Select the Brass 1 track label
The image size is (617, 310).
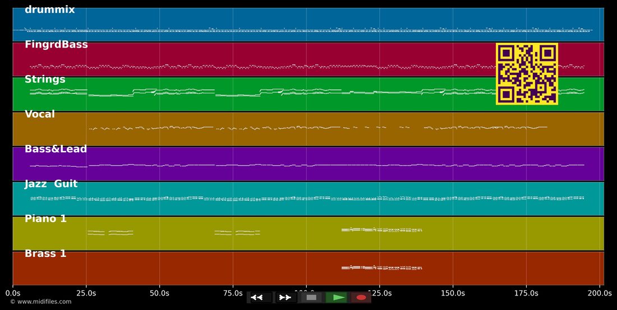pyautogui.click(x=45, y=253)
